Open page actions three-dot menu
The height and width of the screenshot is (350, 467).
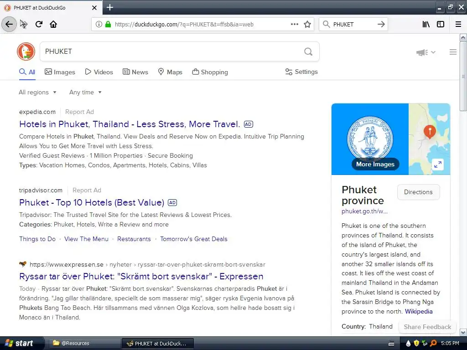click(294, 24)
